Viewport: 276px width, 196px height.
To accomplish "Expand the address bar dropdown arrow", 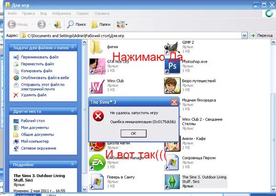I will tap(244, 36).
